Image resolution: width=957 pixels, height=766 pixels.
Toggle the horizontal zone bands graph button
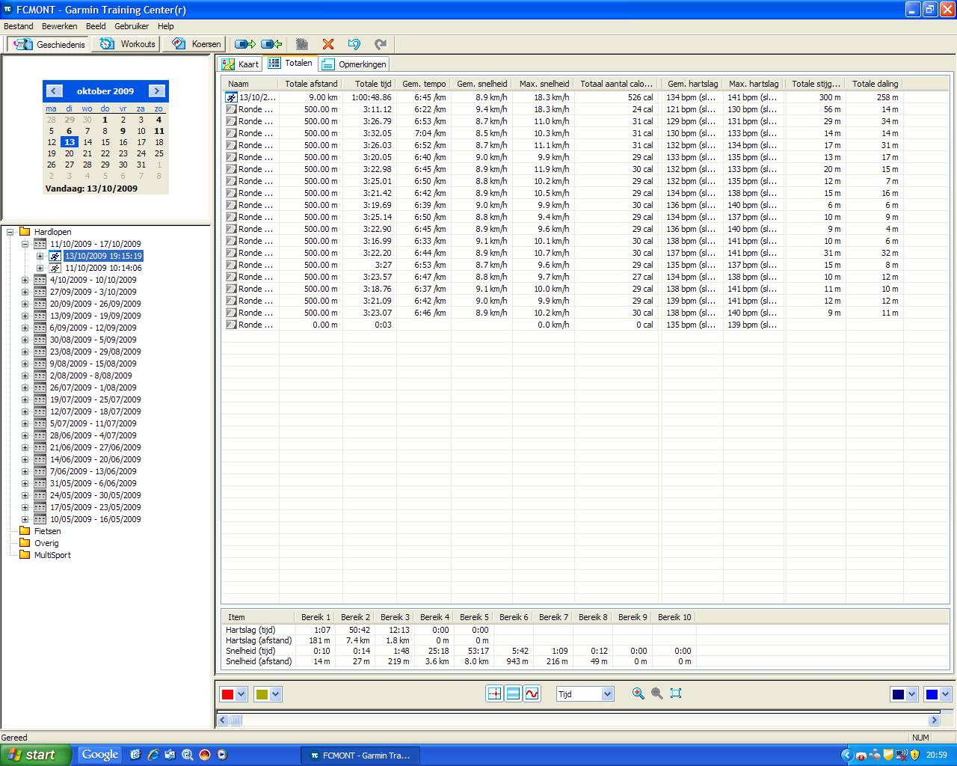tap(513, 694)
